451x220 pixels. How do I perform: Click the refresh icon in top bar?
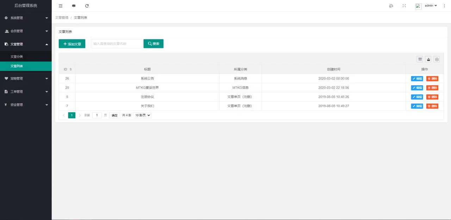(87, 6)
